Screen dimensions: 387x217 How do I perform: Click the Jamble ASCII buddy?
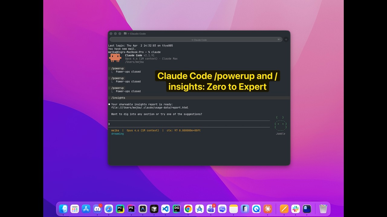[281, 124]
